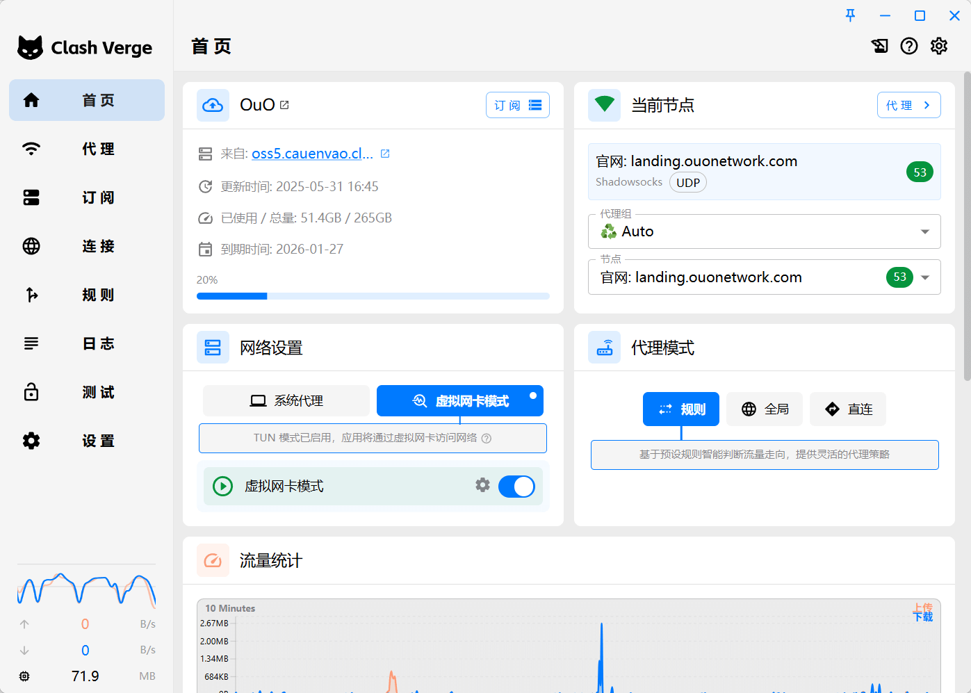Image resolution: width=971 pixels, height=693 pixels.
Task: Open the oss5.cauenvao.cl... source link
Action: [x=312, y=154]
